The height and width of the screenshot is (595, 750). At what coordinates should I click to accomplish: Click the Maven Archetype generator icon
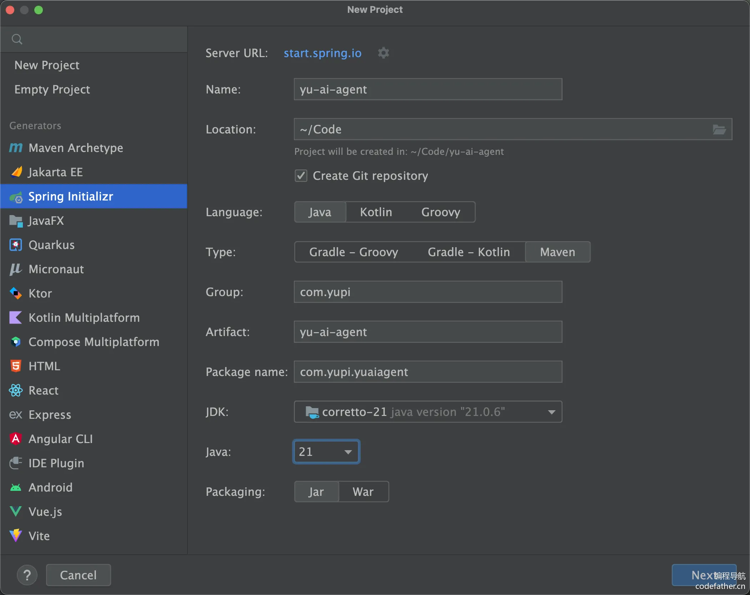point(16,148)
